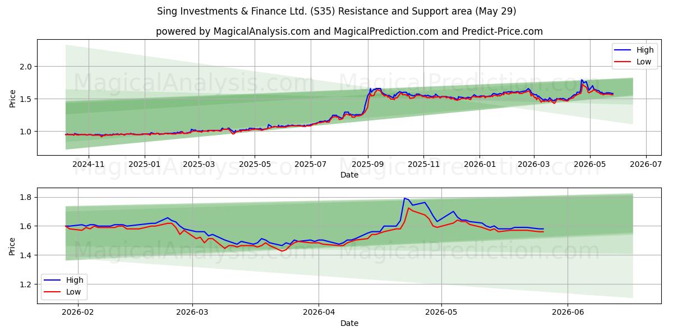Viewport: 673px width, 336px height.
Task: Click the '2024-11' date tick on the top chart
Action: coord(89,165)
